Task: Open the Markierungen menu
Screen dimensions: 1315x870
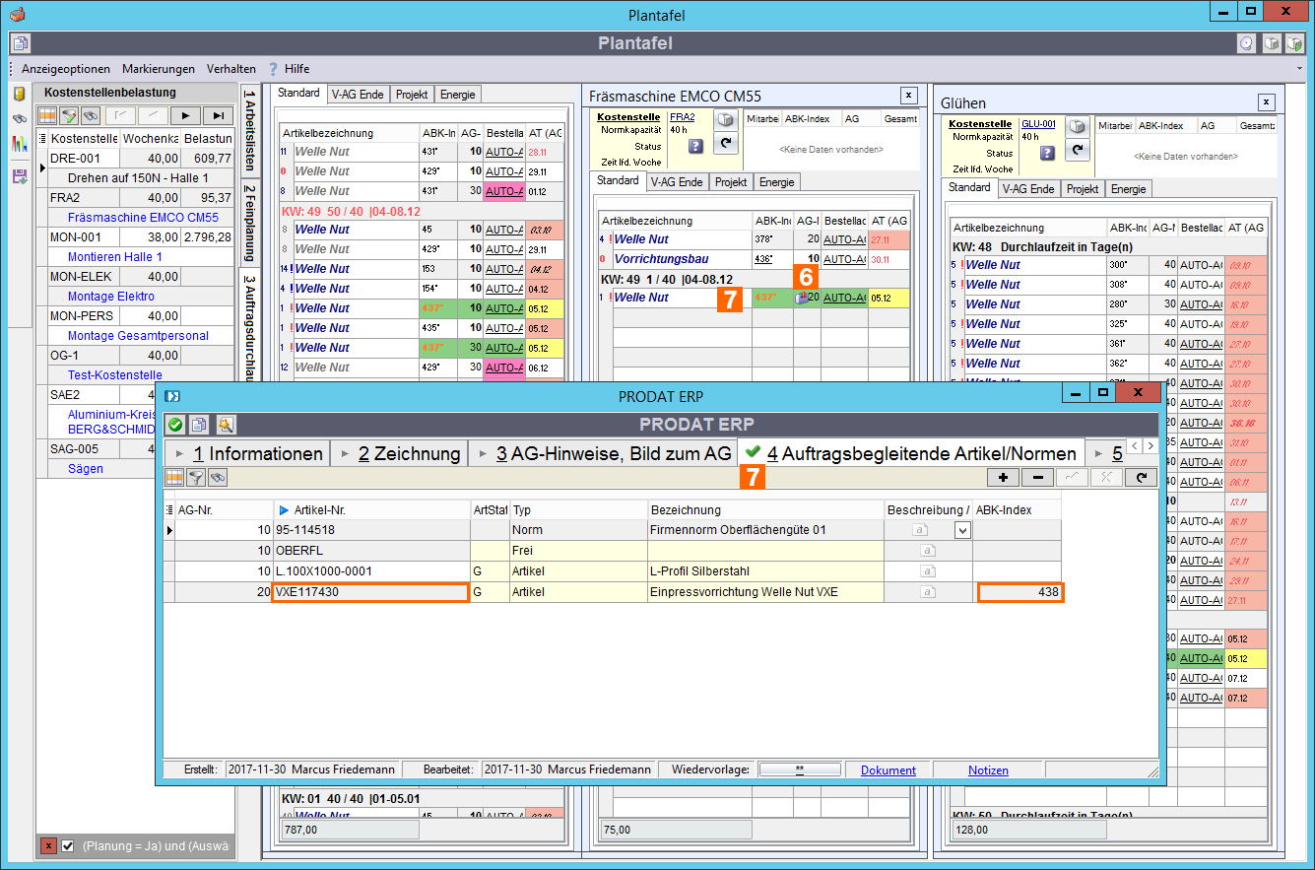Action: pyautogui.click(x=159, y=69)
